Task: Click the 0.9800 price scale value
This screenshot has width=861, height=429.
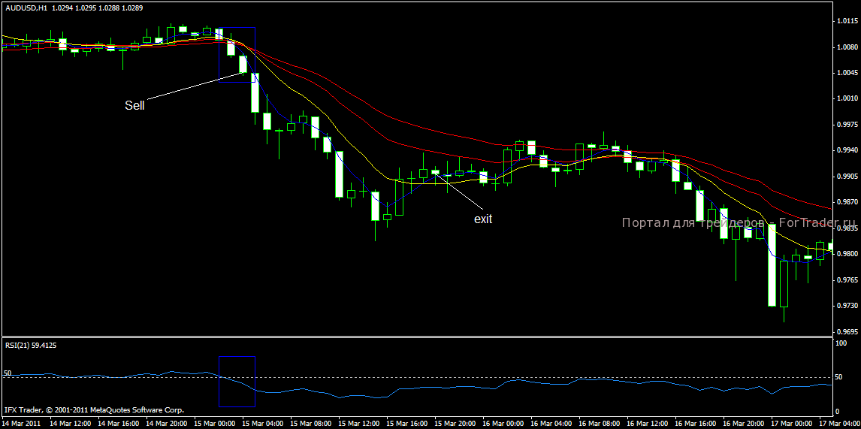Action: click(846, 254)
